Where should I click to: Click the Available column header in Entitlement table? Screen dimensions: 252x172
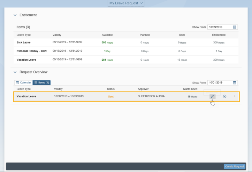click(x=107, y=35)
